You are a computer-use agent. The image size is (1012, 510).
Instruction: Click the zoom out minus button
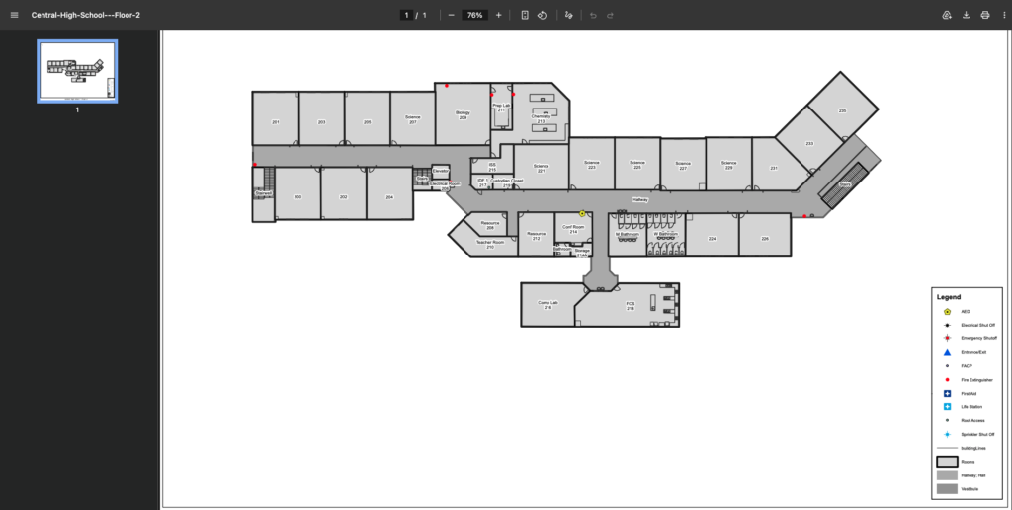coord(451,15)
